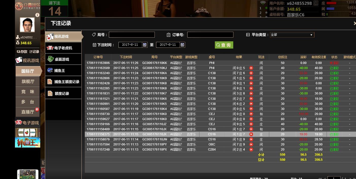Screen dimensions: 356x179
Task: Click sidebar balance 348.65 with money bag
Action: (24, 43)
